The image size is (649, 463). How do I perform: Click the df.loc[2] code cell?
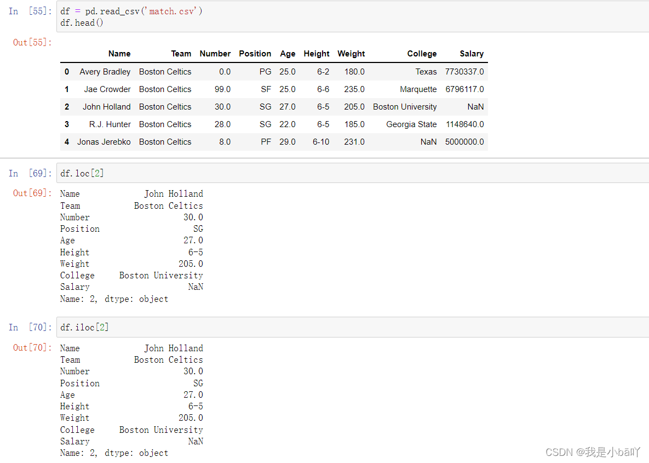pos(353,173)
